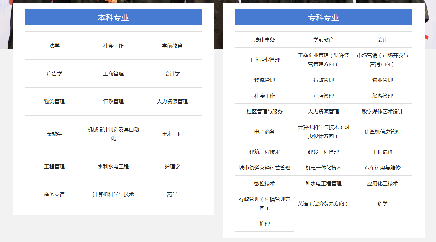Choose 数字媒体艺术设计 major
The height and width of the screenshot is (242, 436).
point(382,112)
